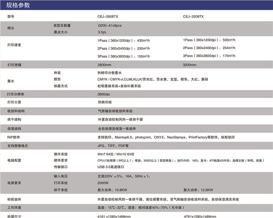Click the 3600dpi resolution value
This screenshot has width=273, height=218.
(x=104, y=94)
